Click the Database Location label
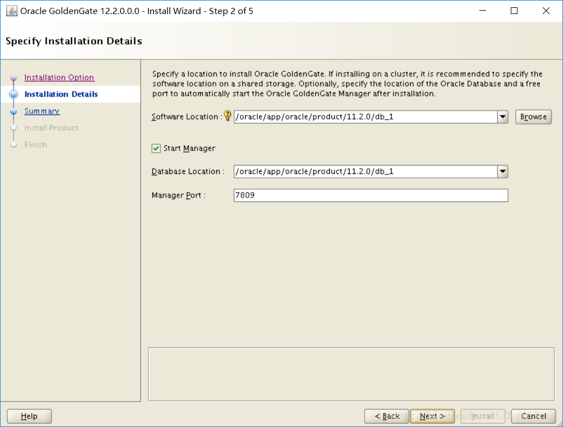The image size is (563, 427). [x=188, y=172]
